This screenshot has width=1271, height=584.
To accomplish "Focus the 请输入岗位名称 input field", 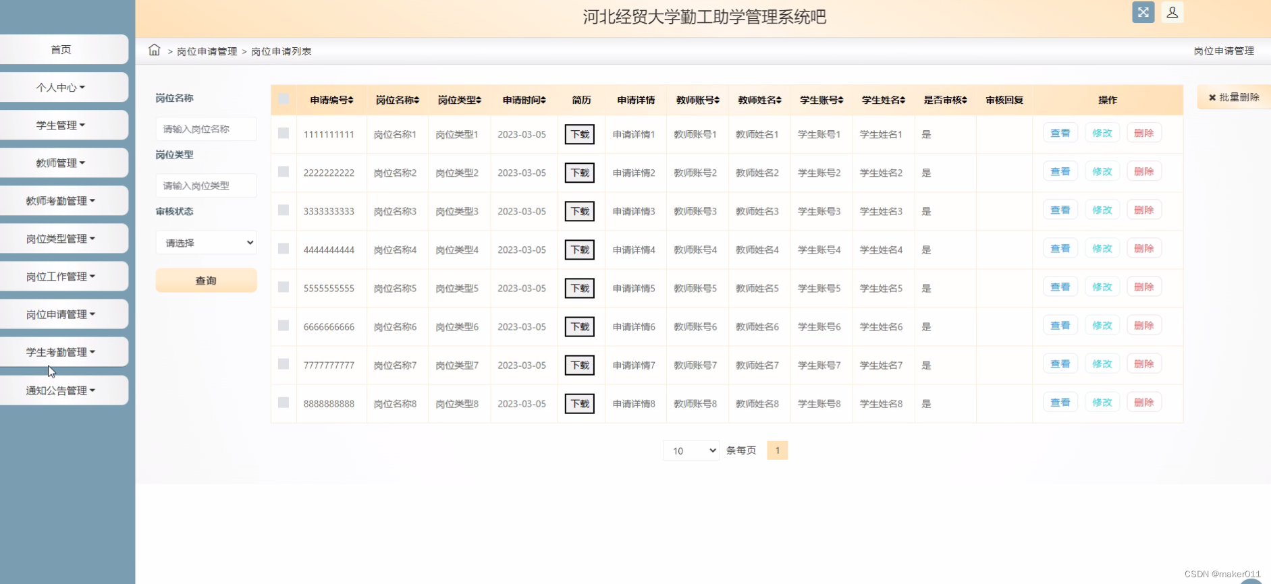I will click(206, 129).
